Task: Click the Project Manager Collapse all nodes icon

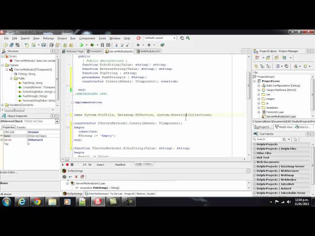Action: [269, 66]
